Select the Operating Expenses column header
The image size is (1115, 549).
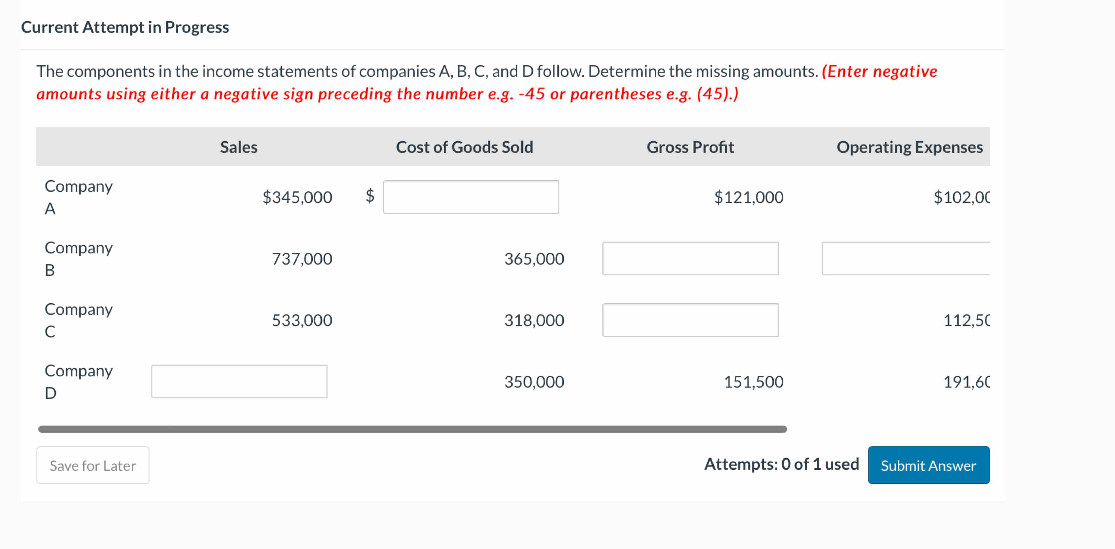909,147
